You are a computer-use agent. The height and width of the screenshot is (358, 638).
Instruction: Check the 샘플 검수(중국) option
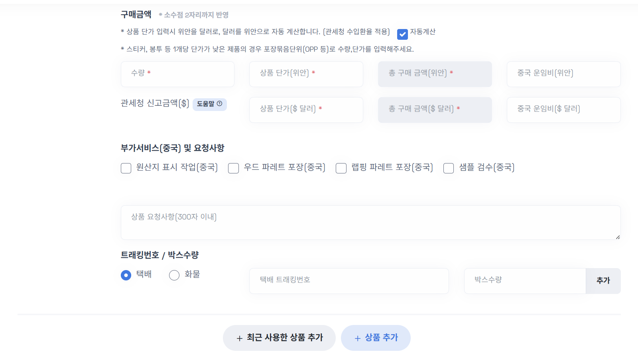tap(448, 168)
